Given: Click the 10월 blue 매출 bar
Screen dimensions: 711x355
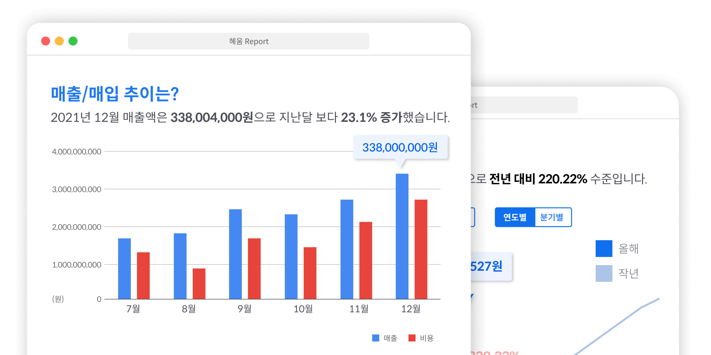Looking at the screenshot, I should (291, 257).
